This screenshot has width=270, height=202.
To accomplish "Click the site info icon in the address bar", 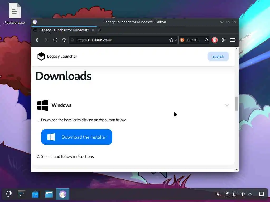I will tap(73, 40).
